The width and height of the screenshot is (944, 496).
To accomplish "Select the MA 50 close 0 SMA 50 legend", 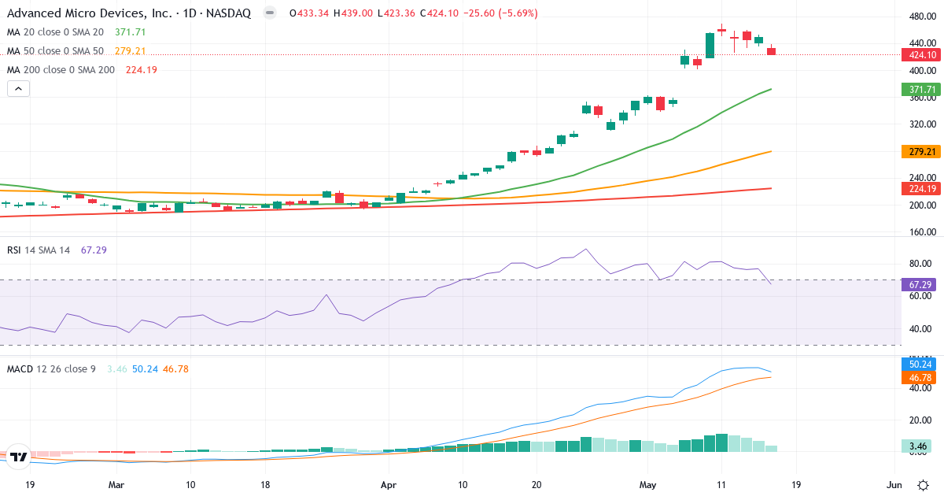I will tap(55, 51).
